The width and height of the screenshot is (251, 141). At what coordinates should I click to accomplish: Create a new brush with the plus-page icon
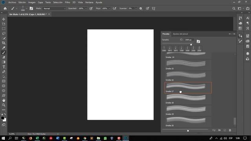click(225, 130)
